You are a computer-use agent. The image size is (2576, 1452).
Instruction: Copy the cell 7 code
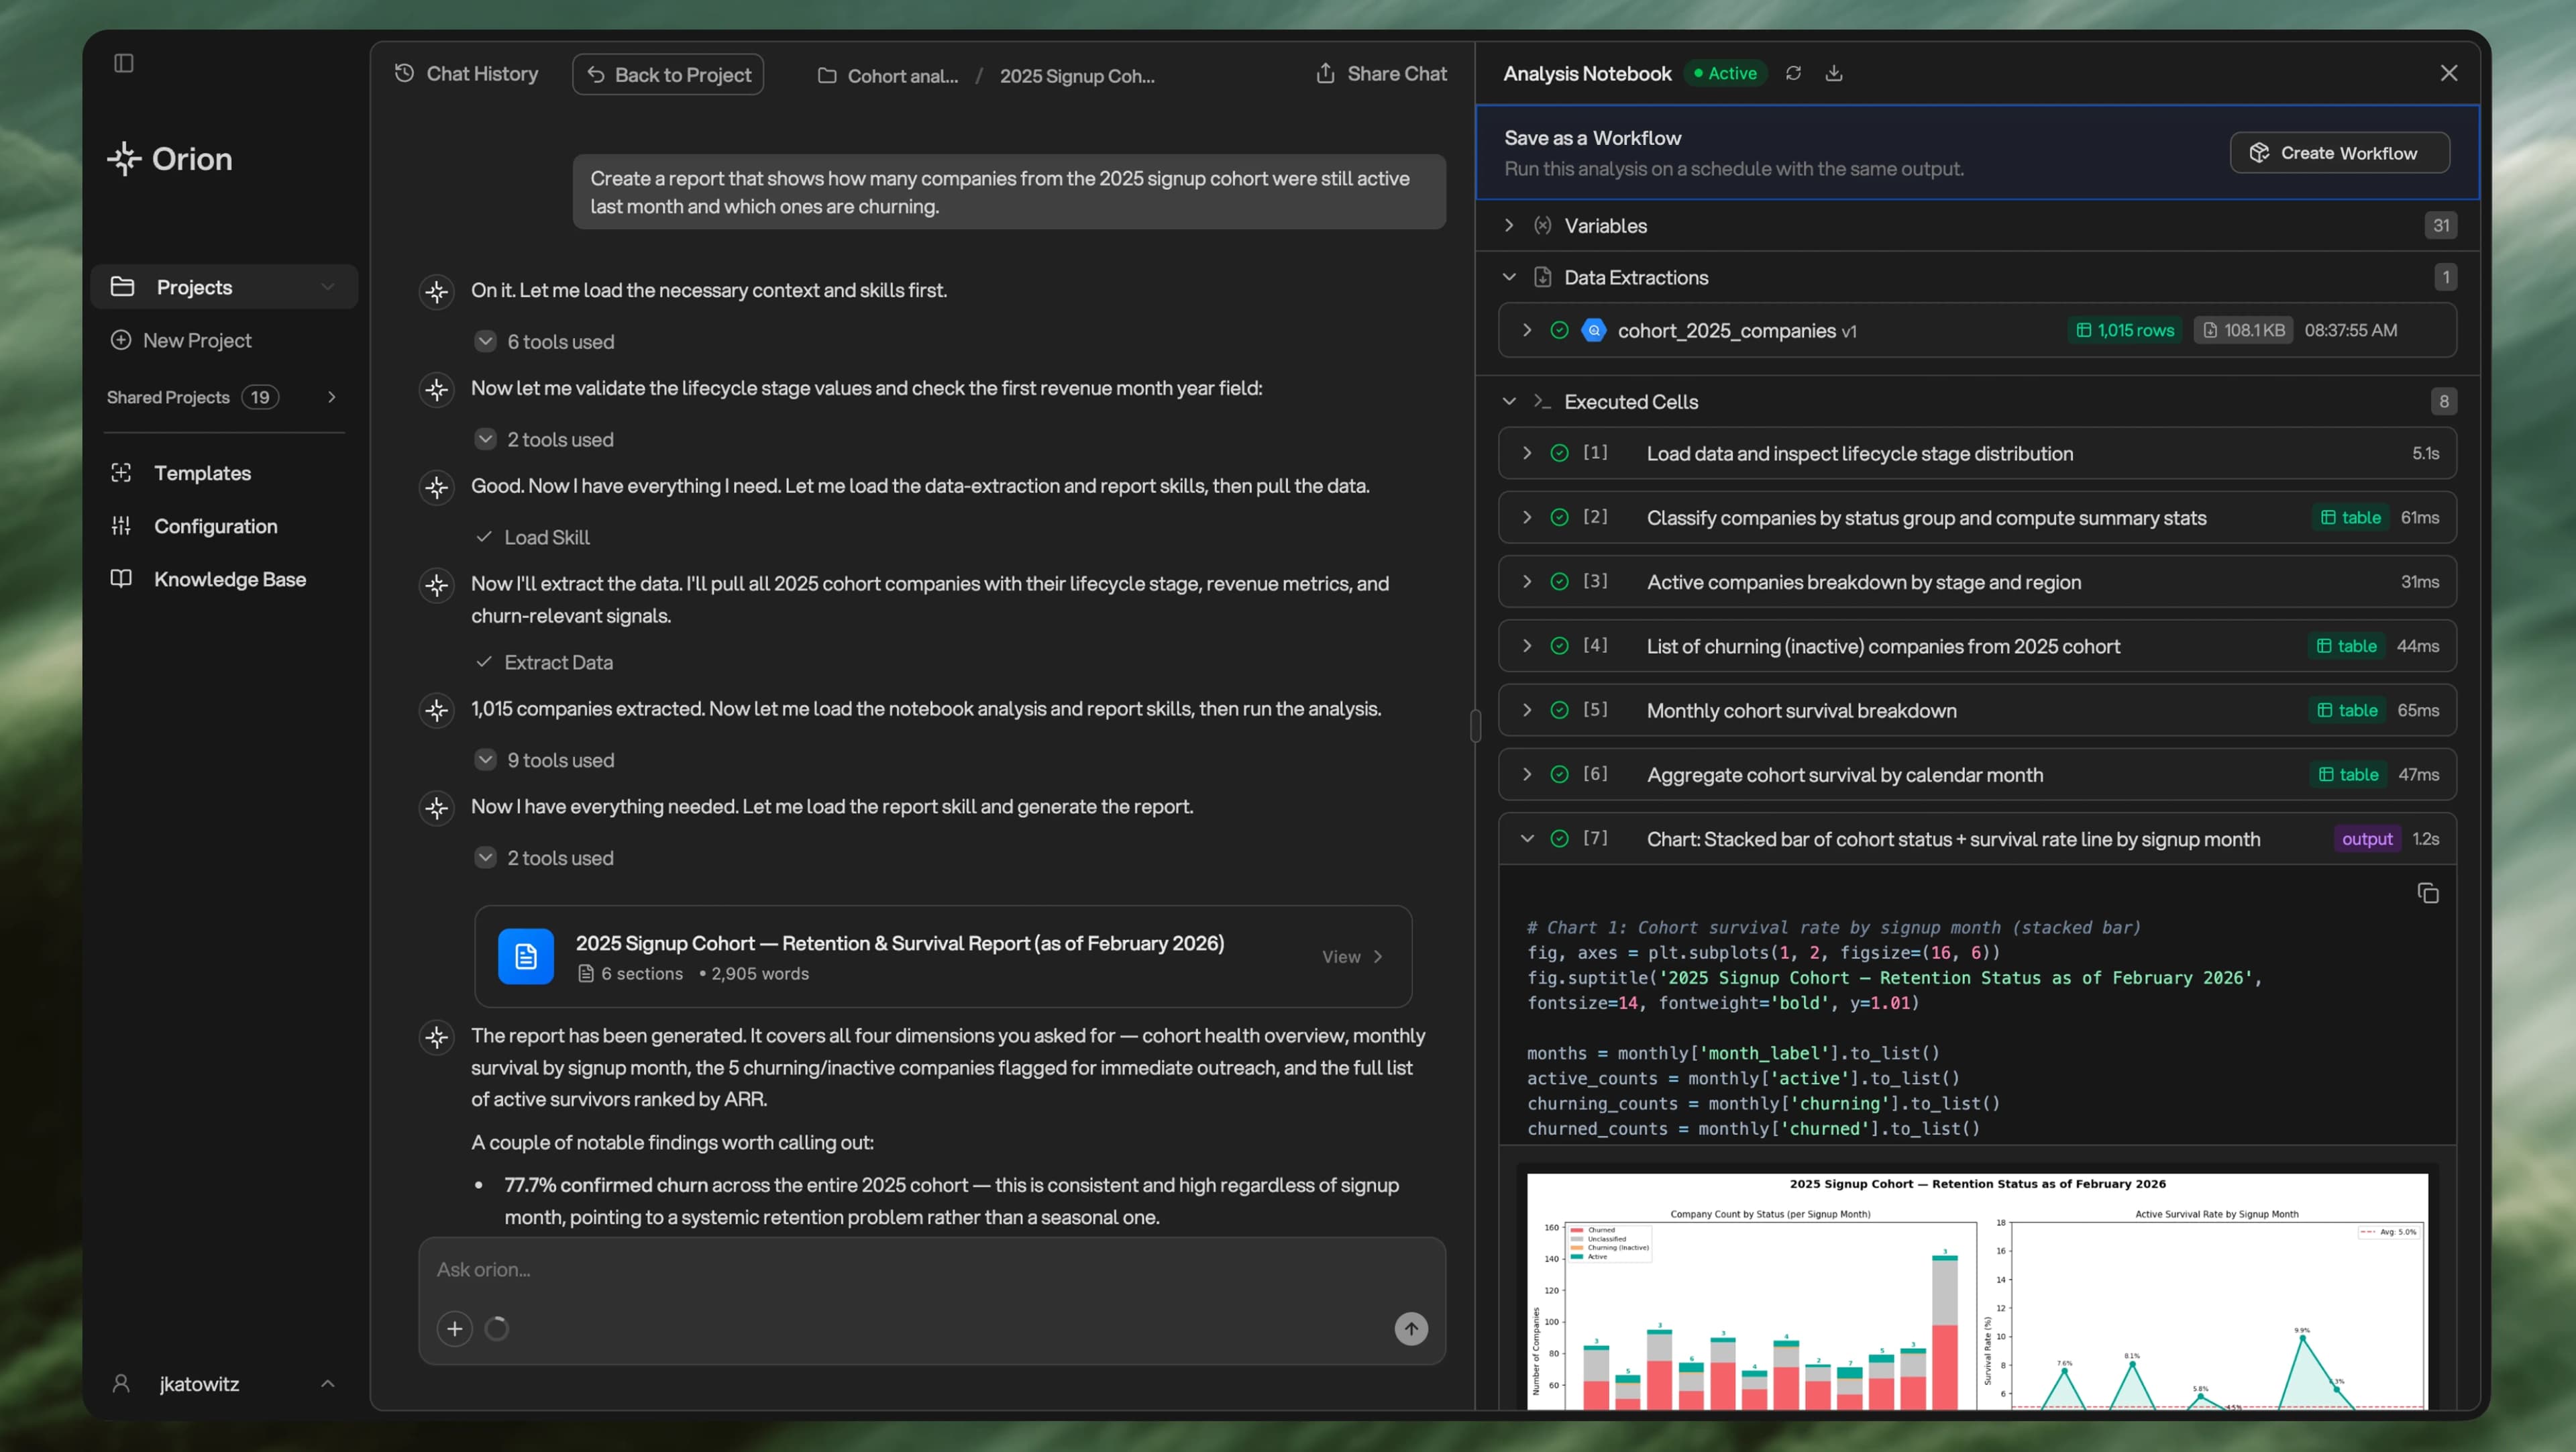[2427, 893]
